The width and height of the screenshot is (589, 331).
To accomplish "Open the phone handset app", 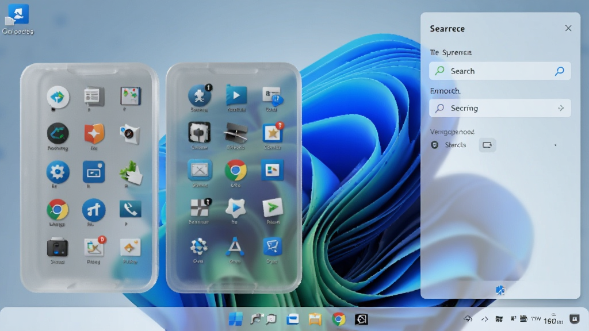I will pos(130,209).
